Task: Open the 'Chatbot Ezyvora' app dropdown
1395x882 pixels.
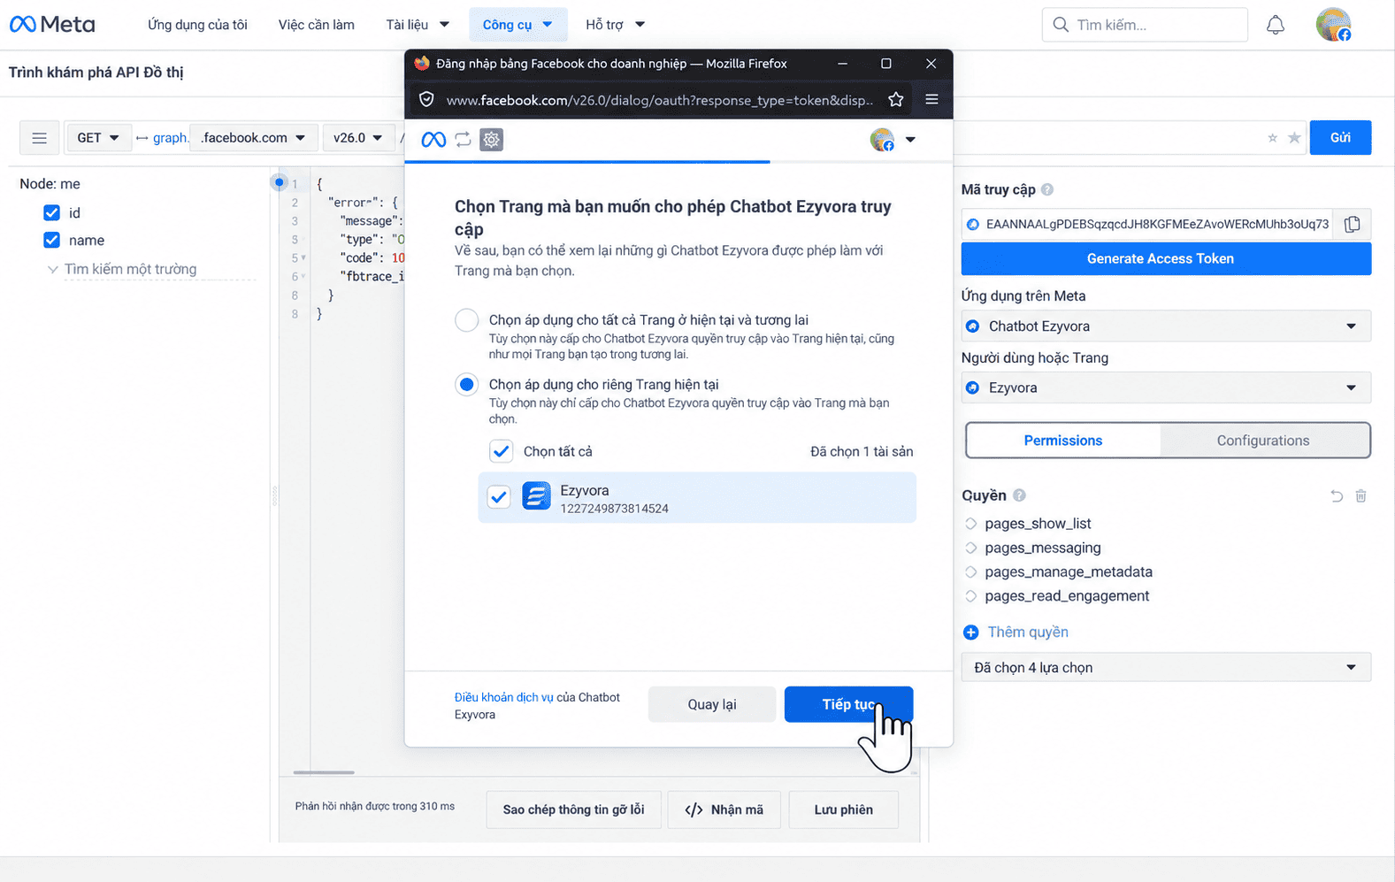Action: [1166, 326]
